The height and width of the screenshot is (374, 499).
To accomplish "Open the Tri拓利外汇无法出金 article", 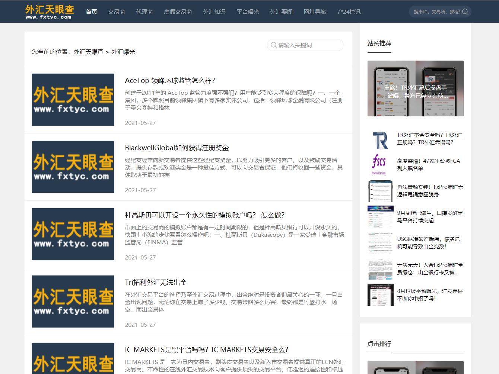I will coord(156,283).
